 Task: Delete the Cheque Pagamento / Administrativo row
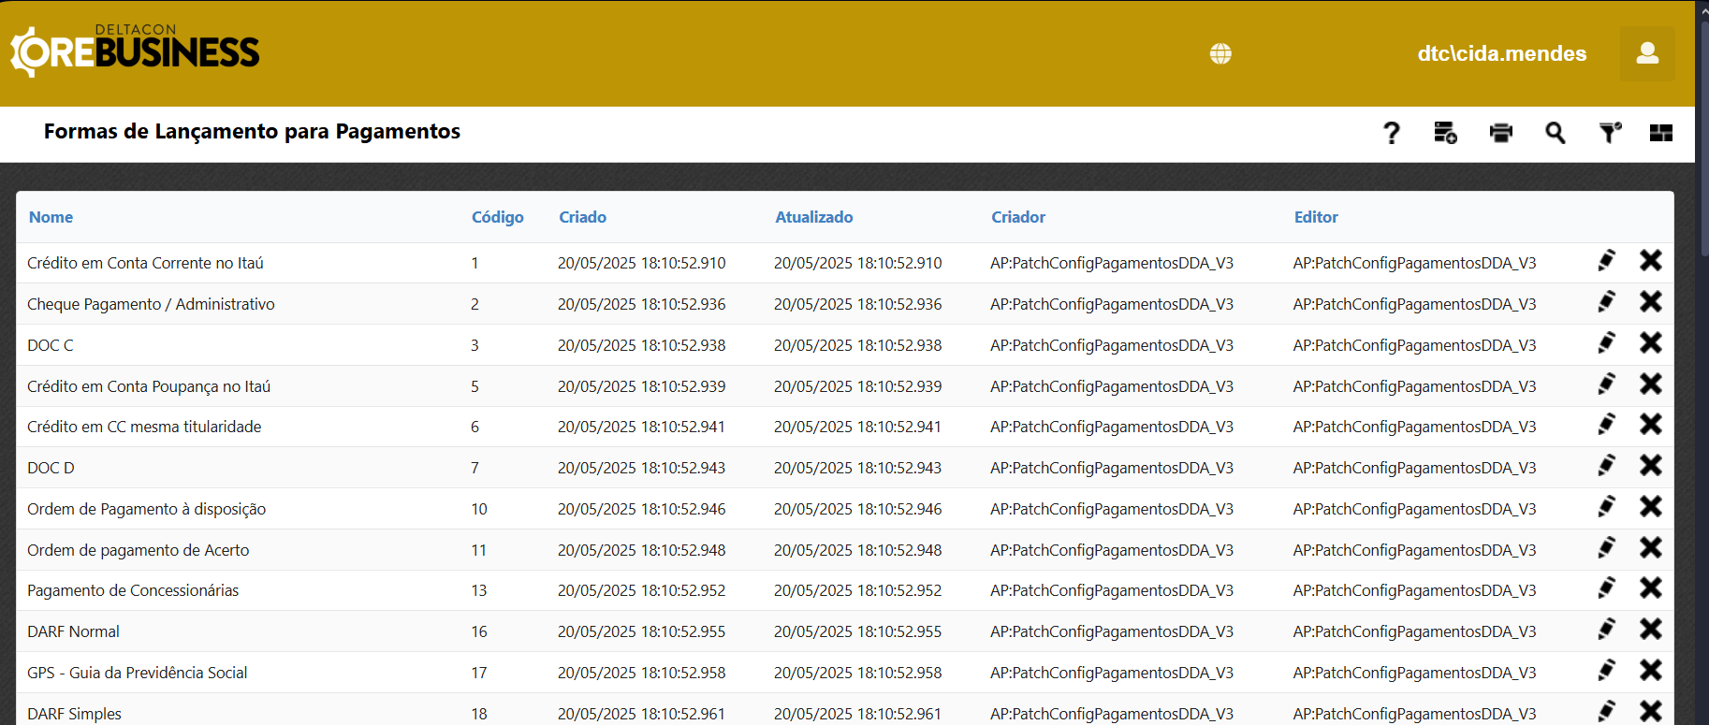click(x=1650, y=302)
